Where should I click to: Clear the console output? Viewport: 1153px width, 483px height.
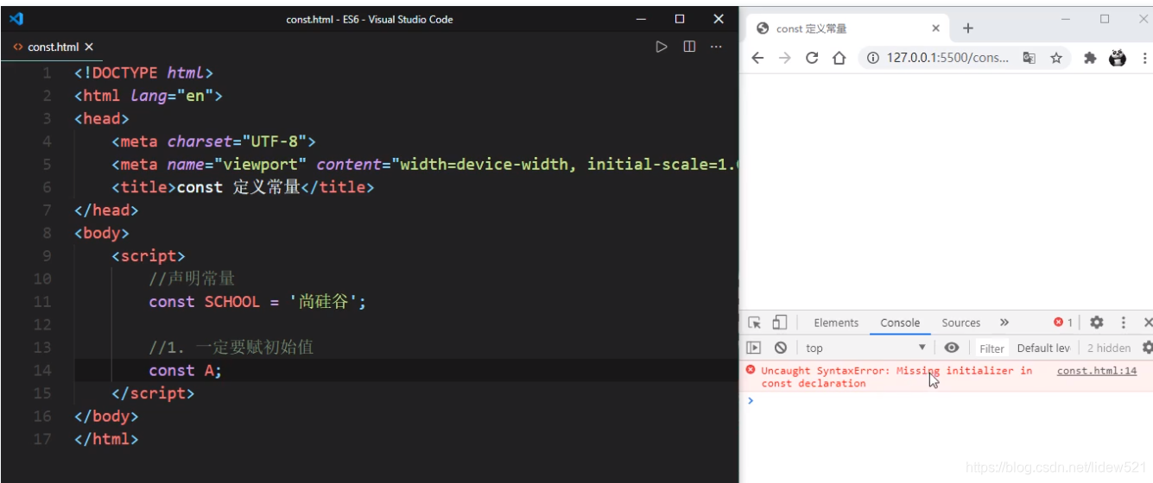point(781,348)
